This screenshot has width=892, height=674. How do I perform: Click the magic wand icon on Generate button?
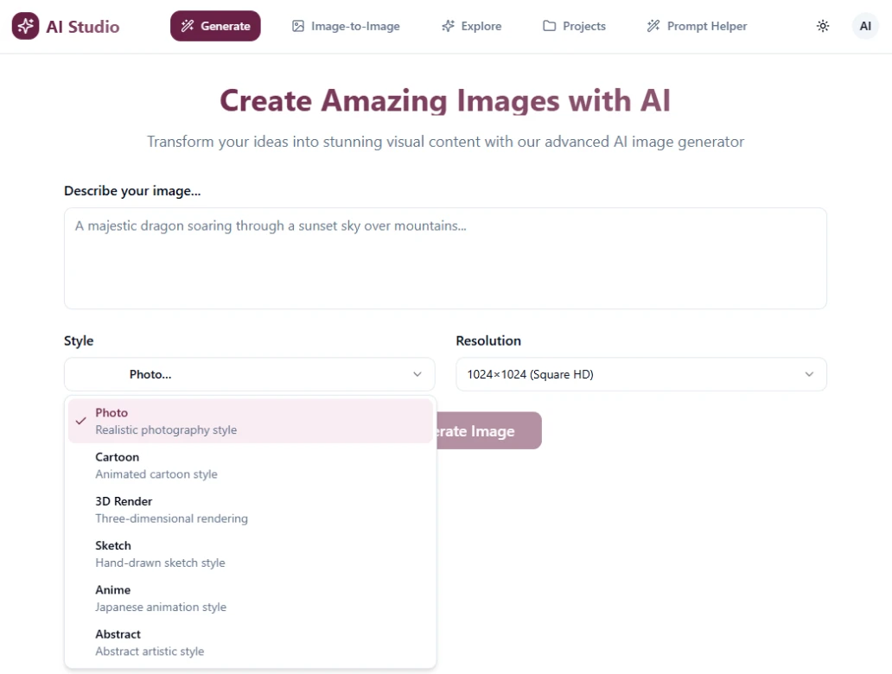click(186, 26)
